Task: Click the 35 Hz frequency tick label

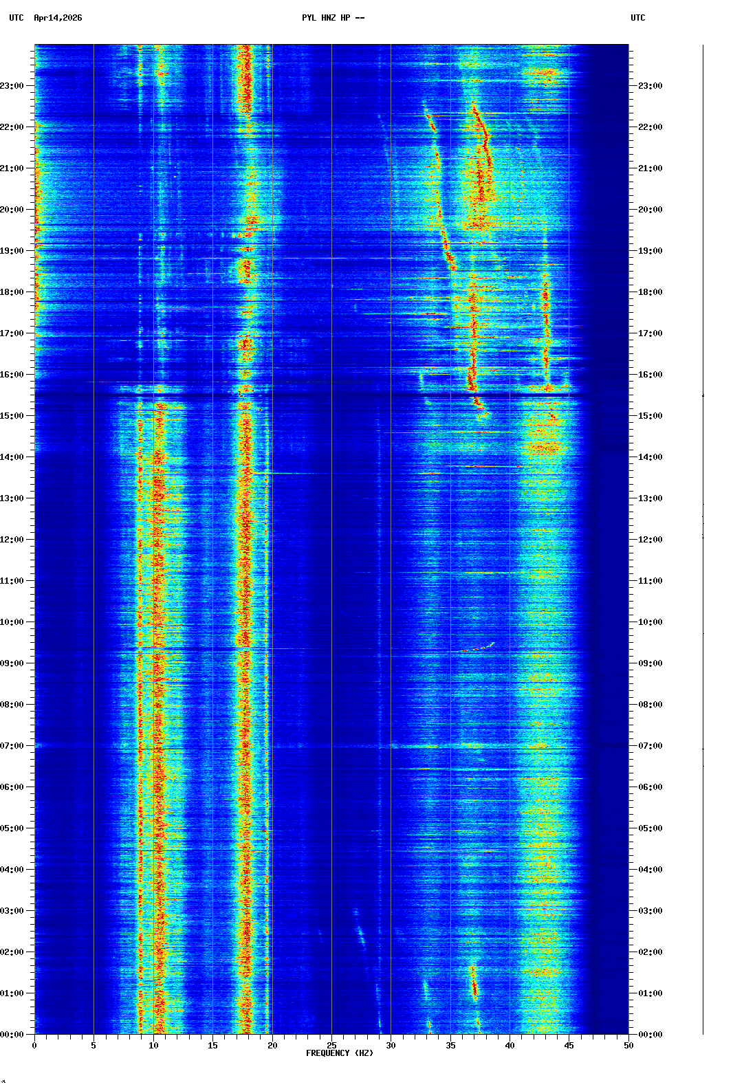Action: pyautogui.click(x=450, y=1046)
